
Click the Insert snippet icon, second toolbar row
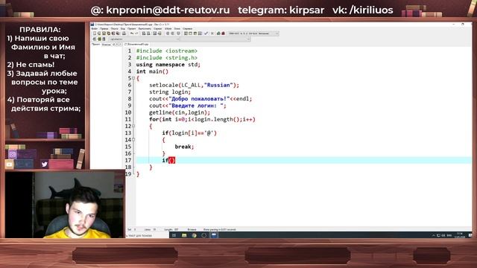coord(95,39)
